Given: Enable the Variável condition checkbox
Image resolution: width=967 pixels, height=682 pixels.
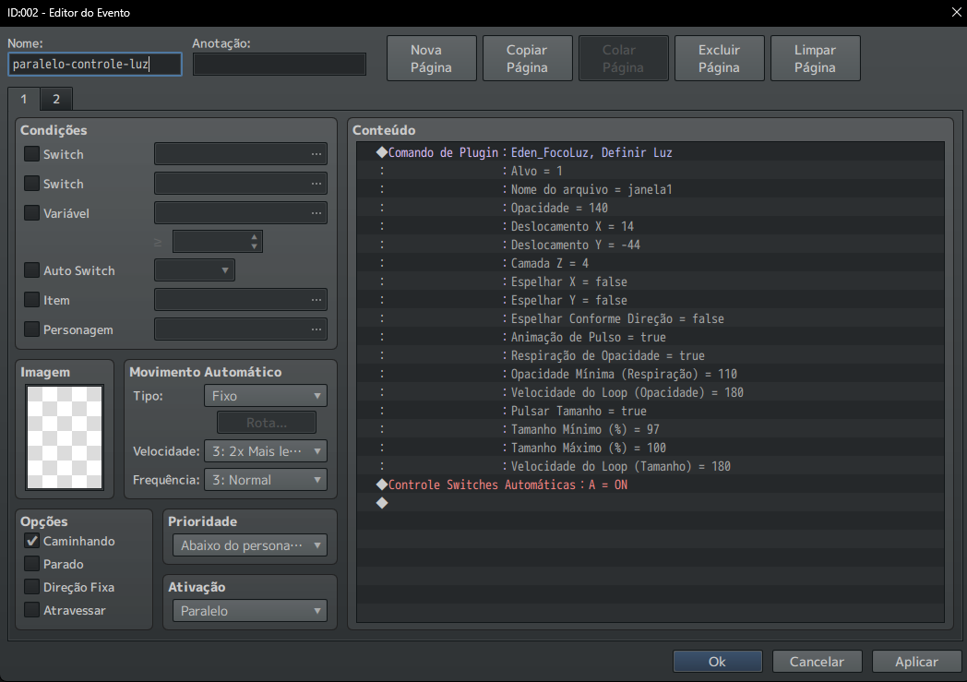Looking at the screenshot, I should 31,213.
